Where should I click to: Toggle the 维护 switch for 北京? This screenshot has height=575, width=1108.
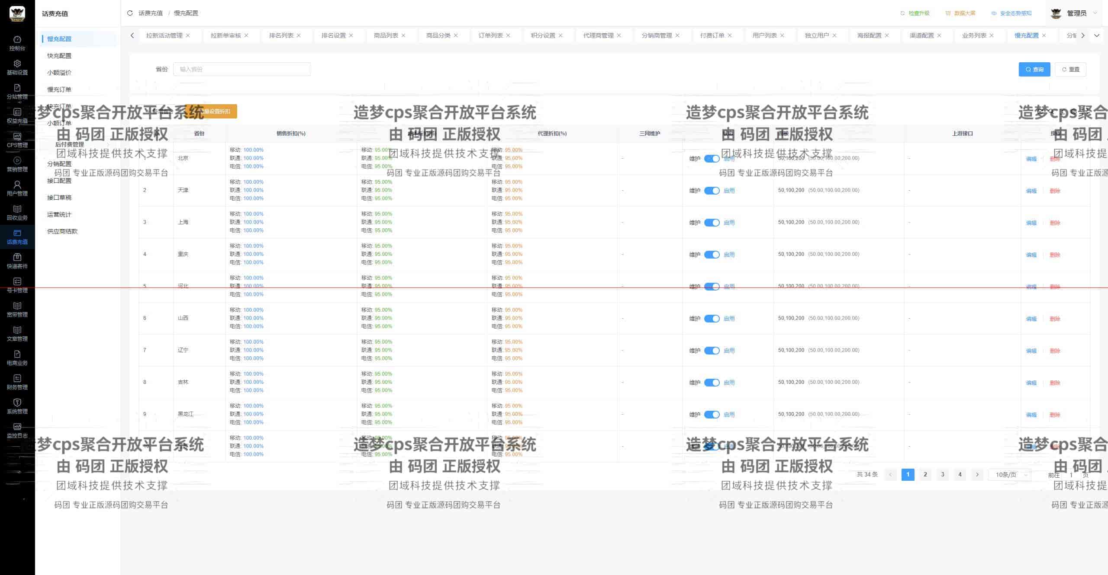(712, 159)
